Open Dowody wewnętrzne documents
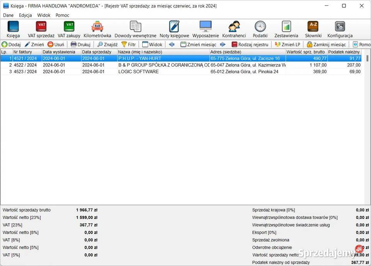 (x=135, y=29)
